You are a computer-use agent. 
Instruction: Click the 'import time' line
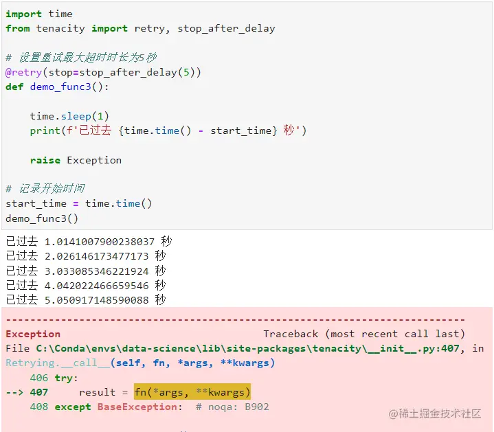(38, 14)
